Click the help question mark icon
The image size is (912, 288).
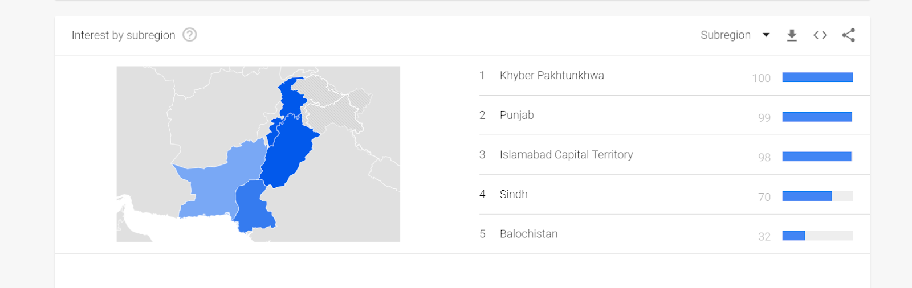tap(190, 35)
